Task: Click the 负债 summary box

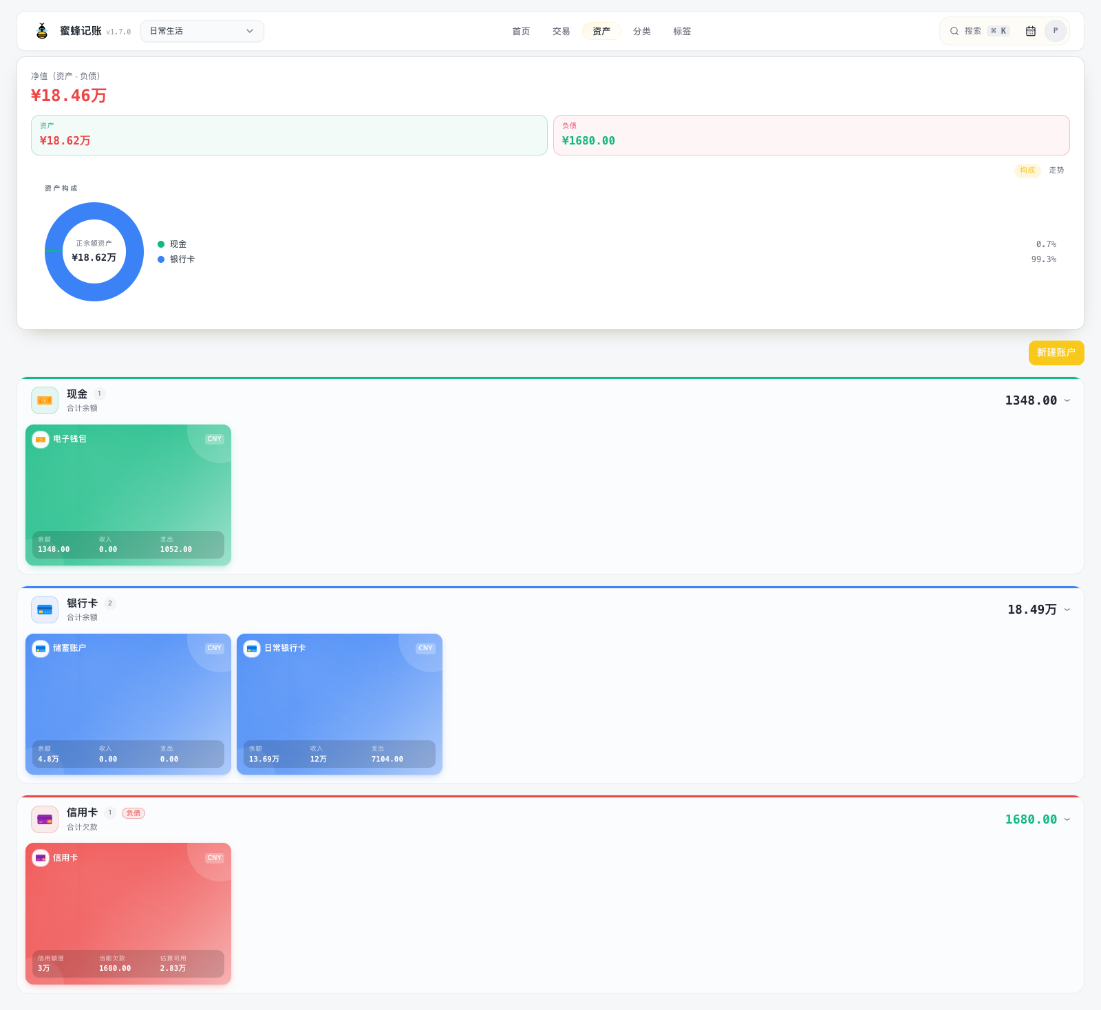Action: tap(811, 135)
